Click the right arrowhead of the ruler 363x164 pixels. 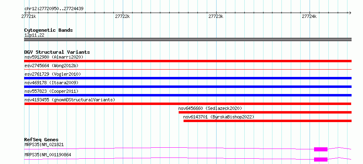[350, 13]
